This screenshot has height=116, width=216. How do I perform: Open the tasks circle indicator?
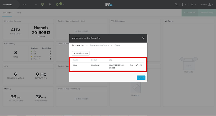click(57, 4)
